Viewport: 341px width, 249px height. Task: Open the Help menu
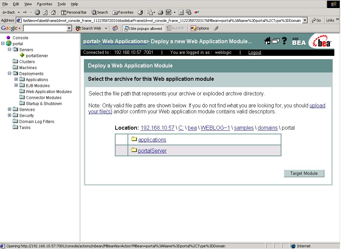coord(74,4)
